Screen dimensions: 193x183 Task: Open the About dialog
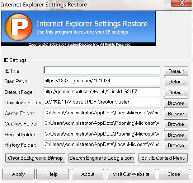coord(88,174)
